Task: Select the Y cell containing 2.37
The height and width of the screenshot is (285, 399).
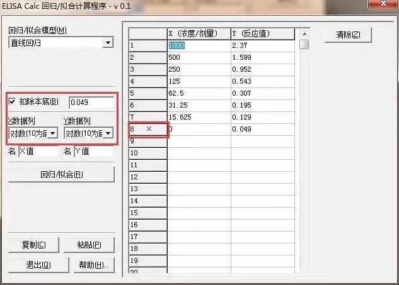Action: point(263,46)
